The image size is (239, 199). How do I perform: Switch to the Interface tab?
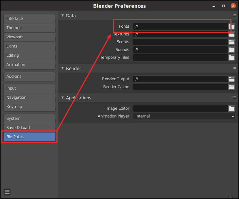pos(29,19)
